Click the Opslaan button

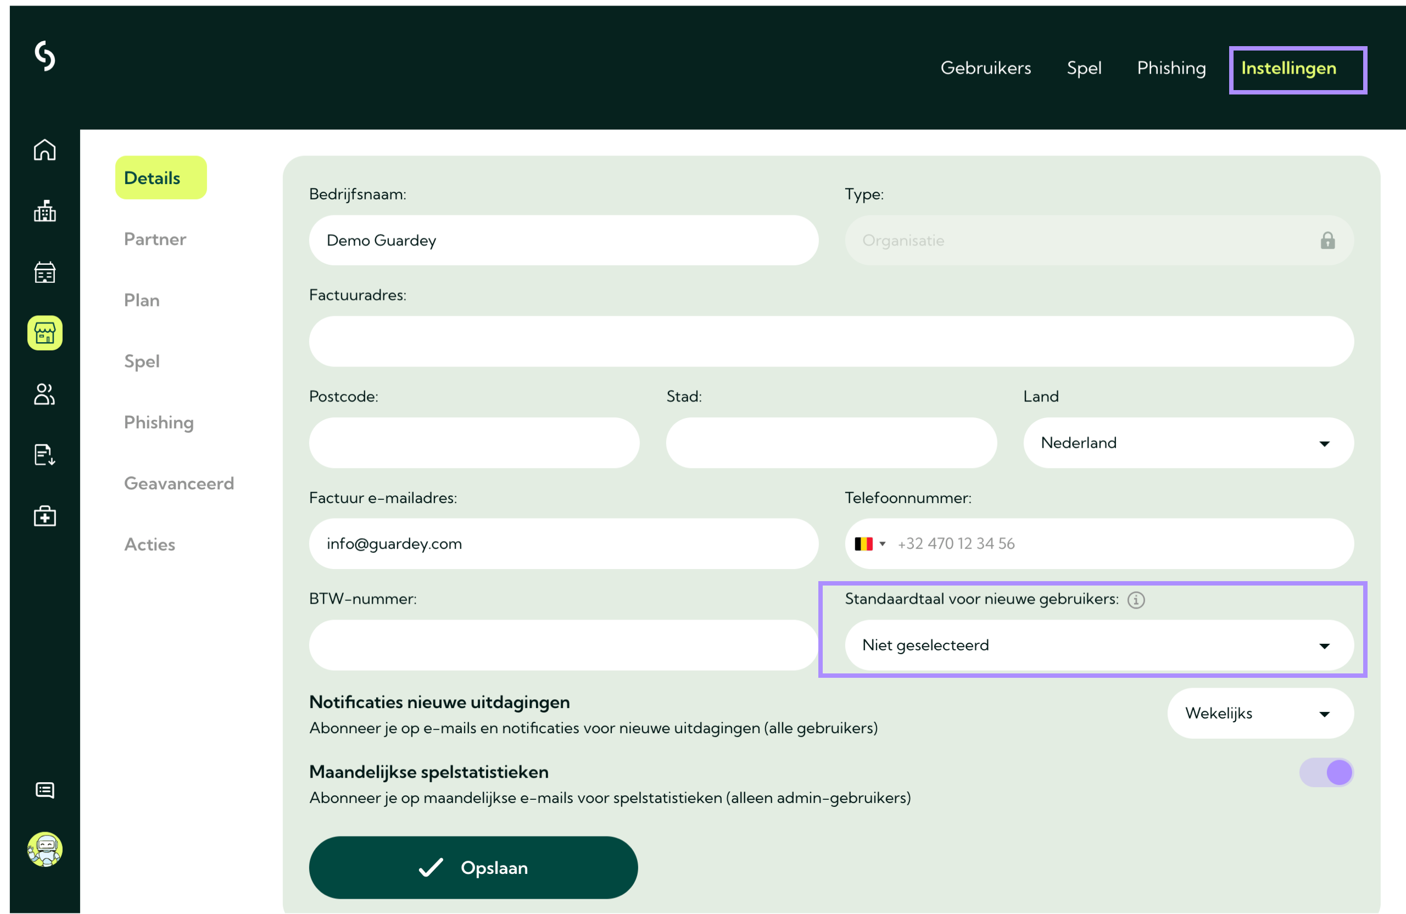[473, 867]
